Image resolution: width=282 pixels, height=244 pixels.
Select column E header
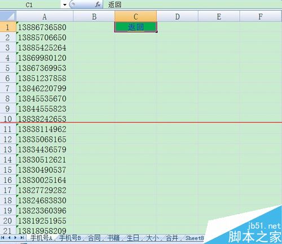219,17
